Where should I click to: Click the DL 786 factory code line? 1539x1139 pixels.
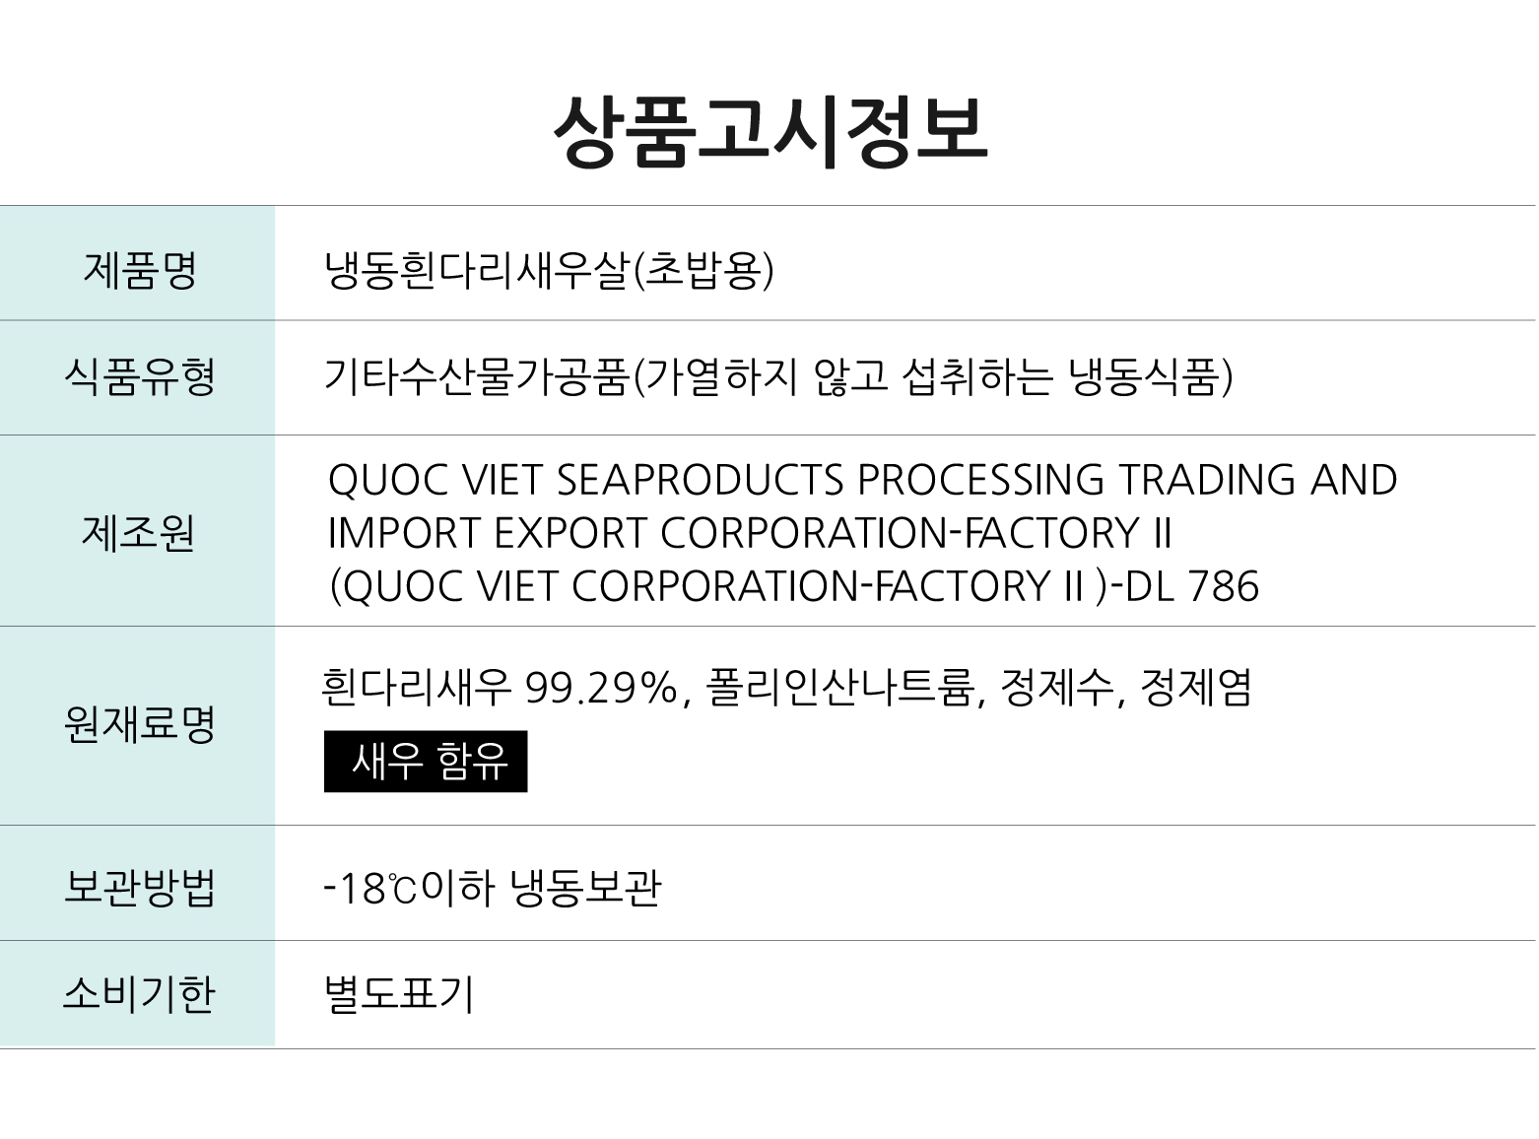coord(793,586)
